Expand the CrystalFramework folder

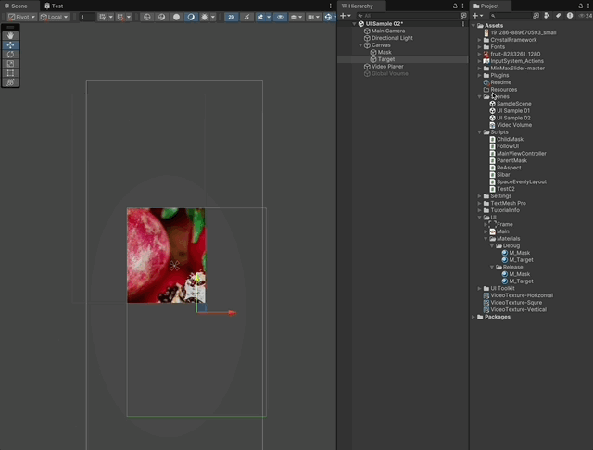click(x=480, y=40)
